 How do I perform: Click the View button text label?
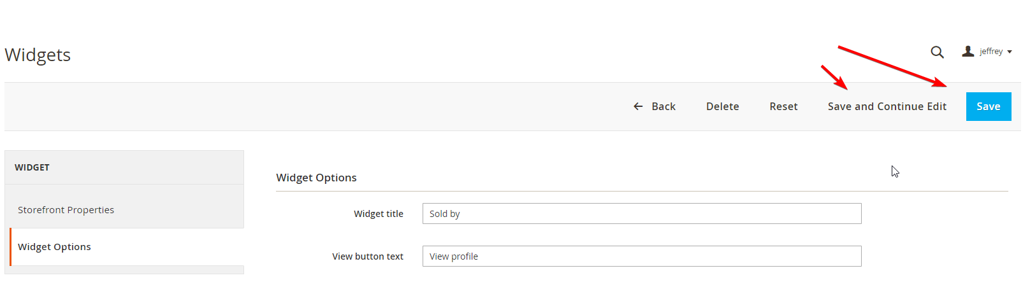(x=368, y=256)
